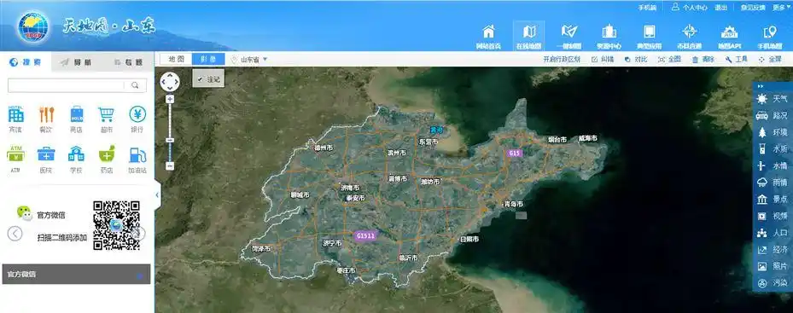Show 雨情 rainfall layer

point(773,183)
